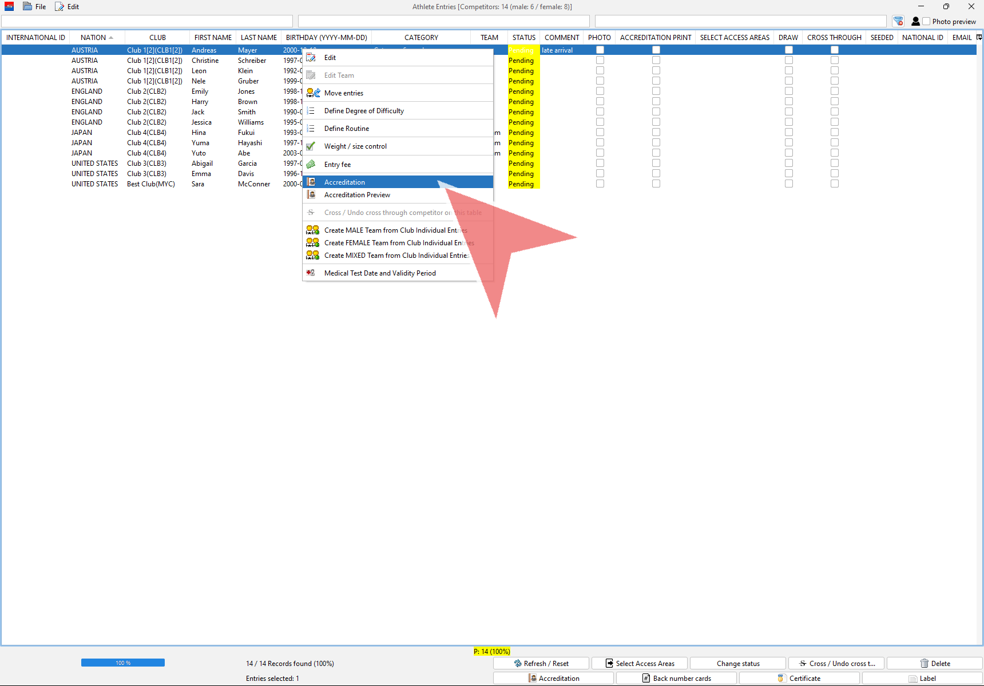Click the blue 100% progress bar
The height and width of the screenshot is (686, 984).
[123, 663]
